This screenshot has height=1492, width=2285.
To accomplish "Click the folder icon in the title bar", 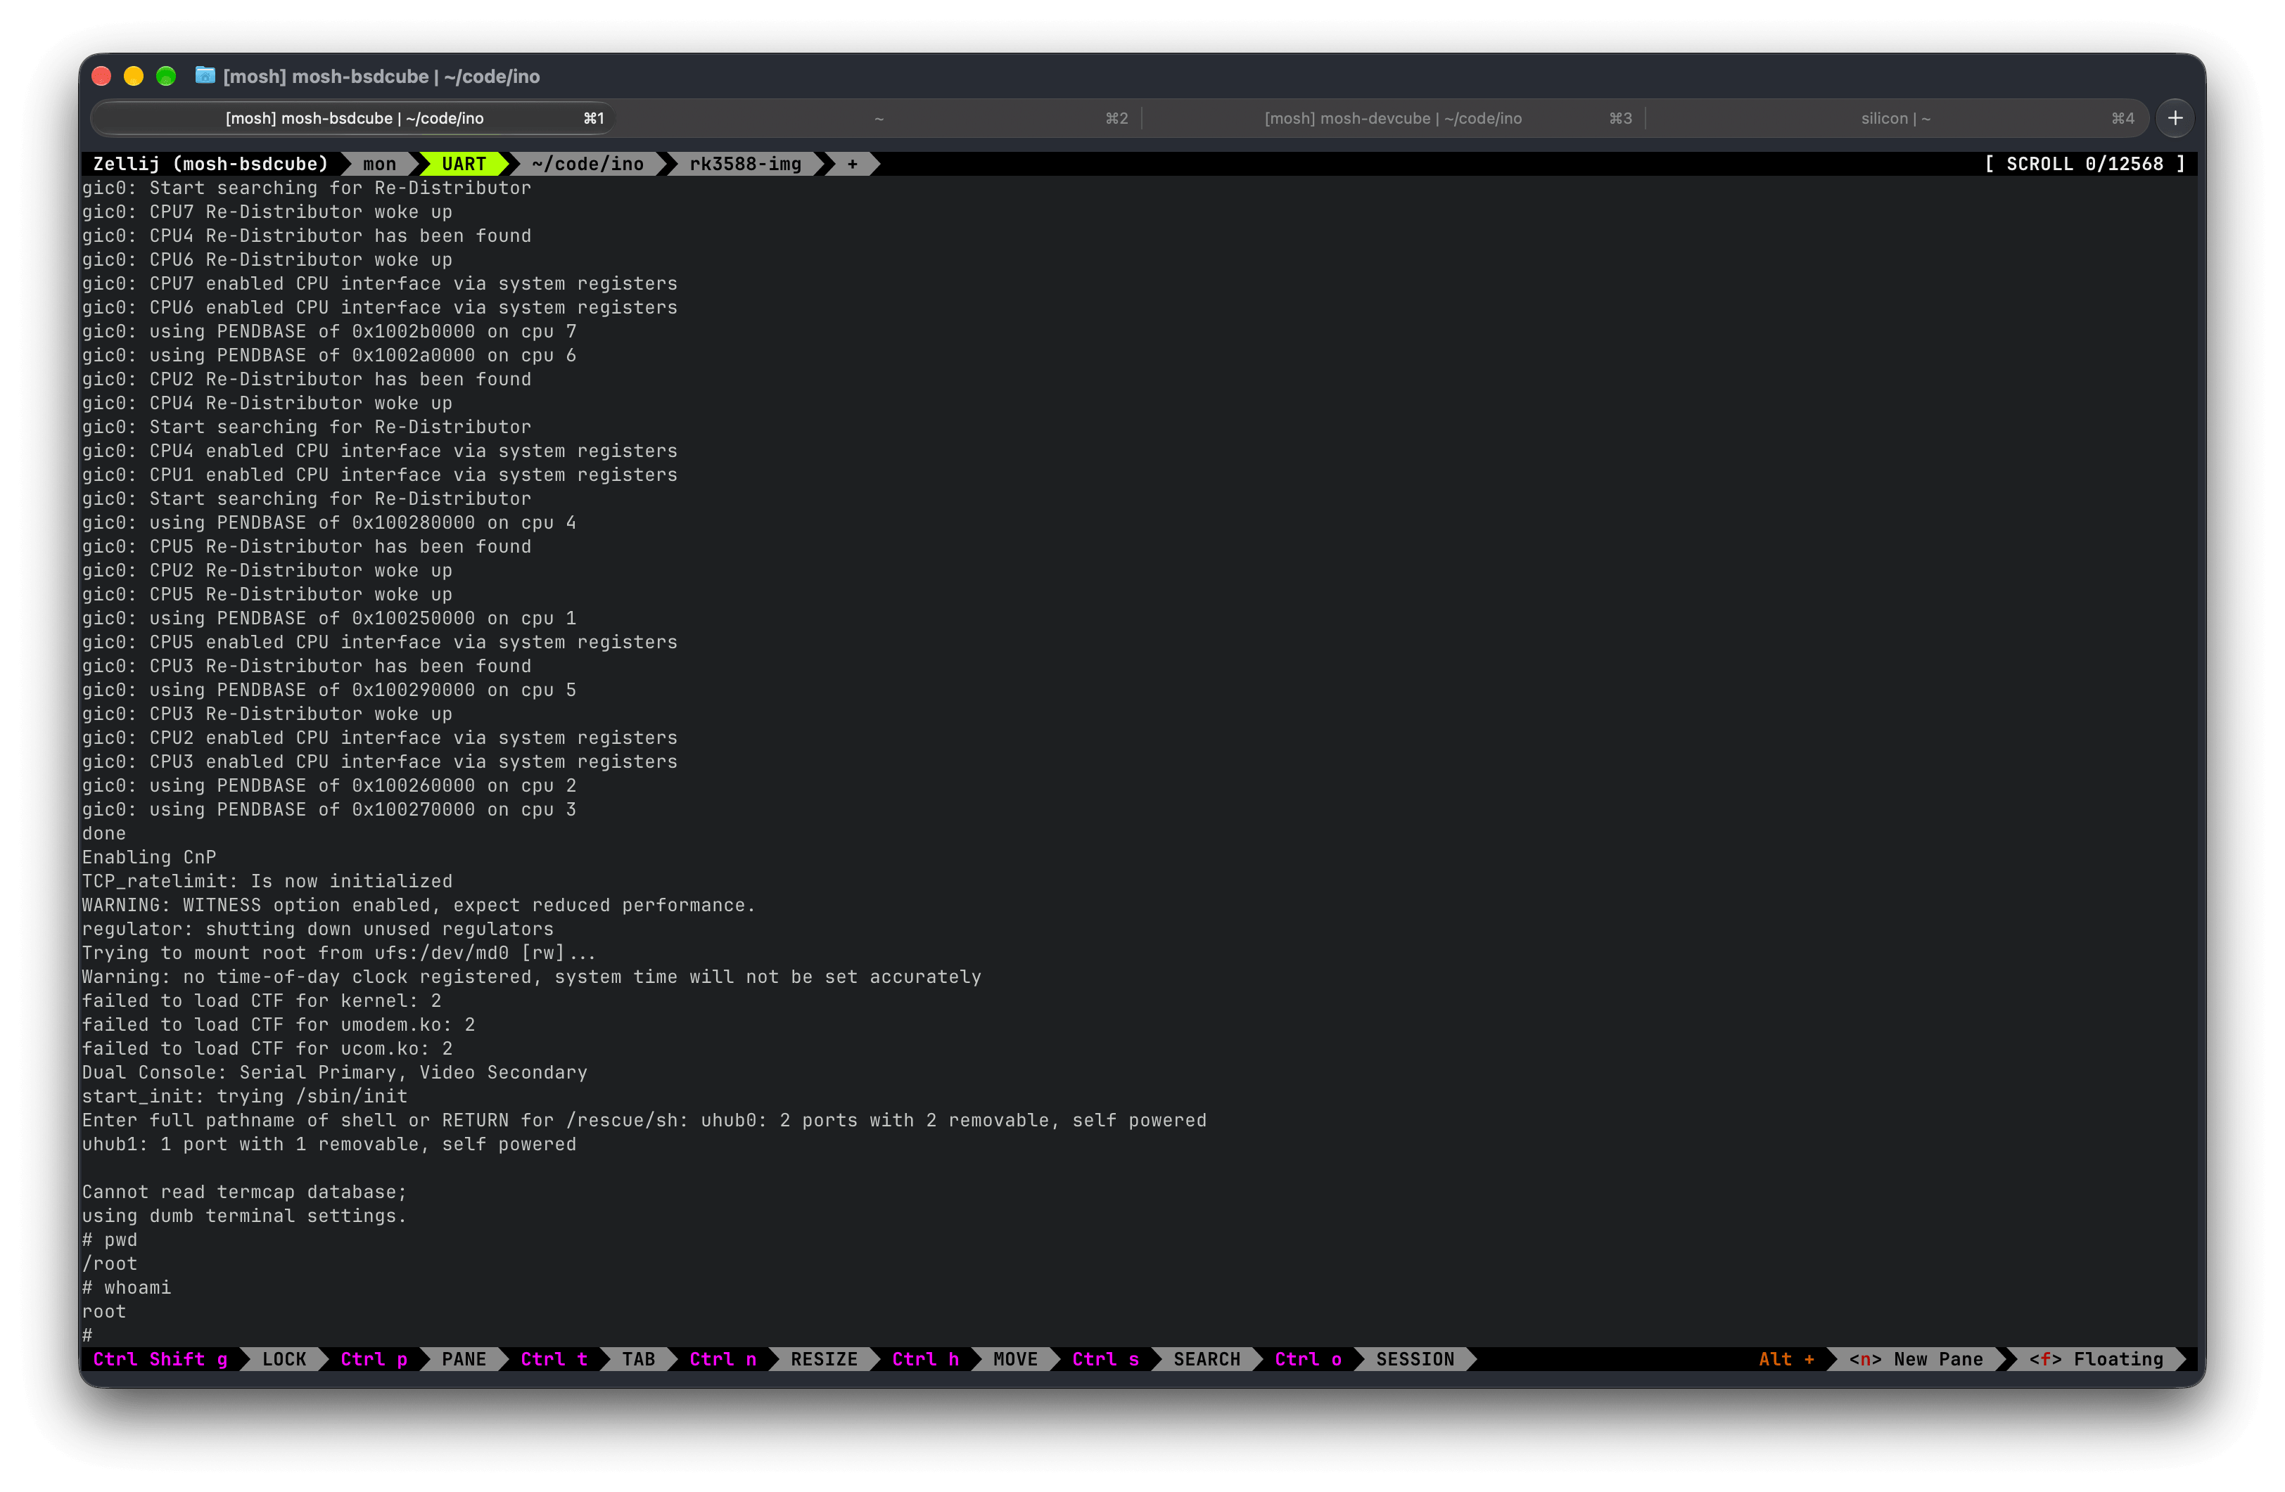I will click(x=205, y=76).
